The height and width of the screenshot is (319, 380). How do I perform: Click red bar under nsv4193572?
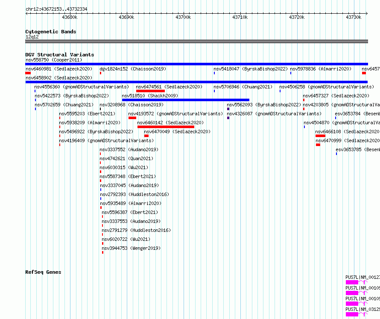point(132,118)
